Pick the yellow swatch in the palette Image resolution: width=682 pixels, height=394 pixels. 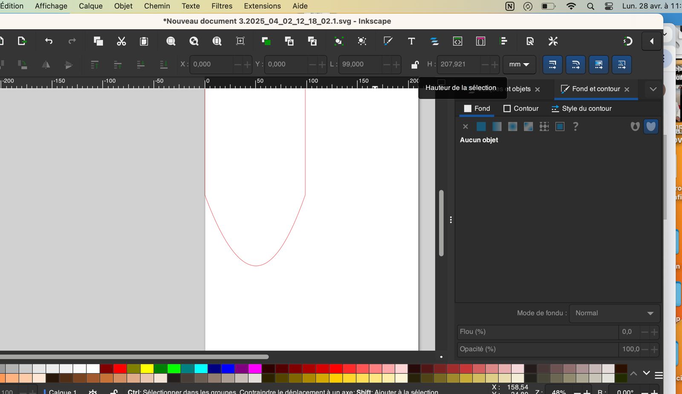[x=147, y=368]
